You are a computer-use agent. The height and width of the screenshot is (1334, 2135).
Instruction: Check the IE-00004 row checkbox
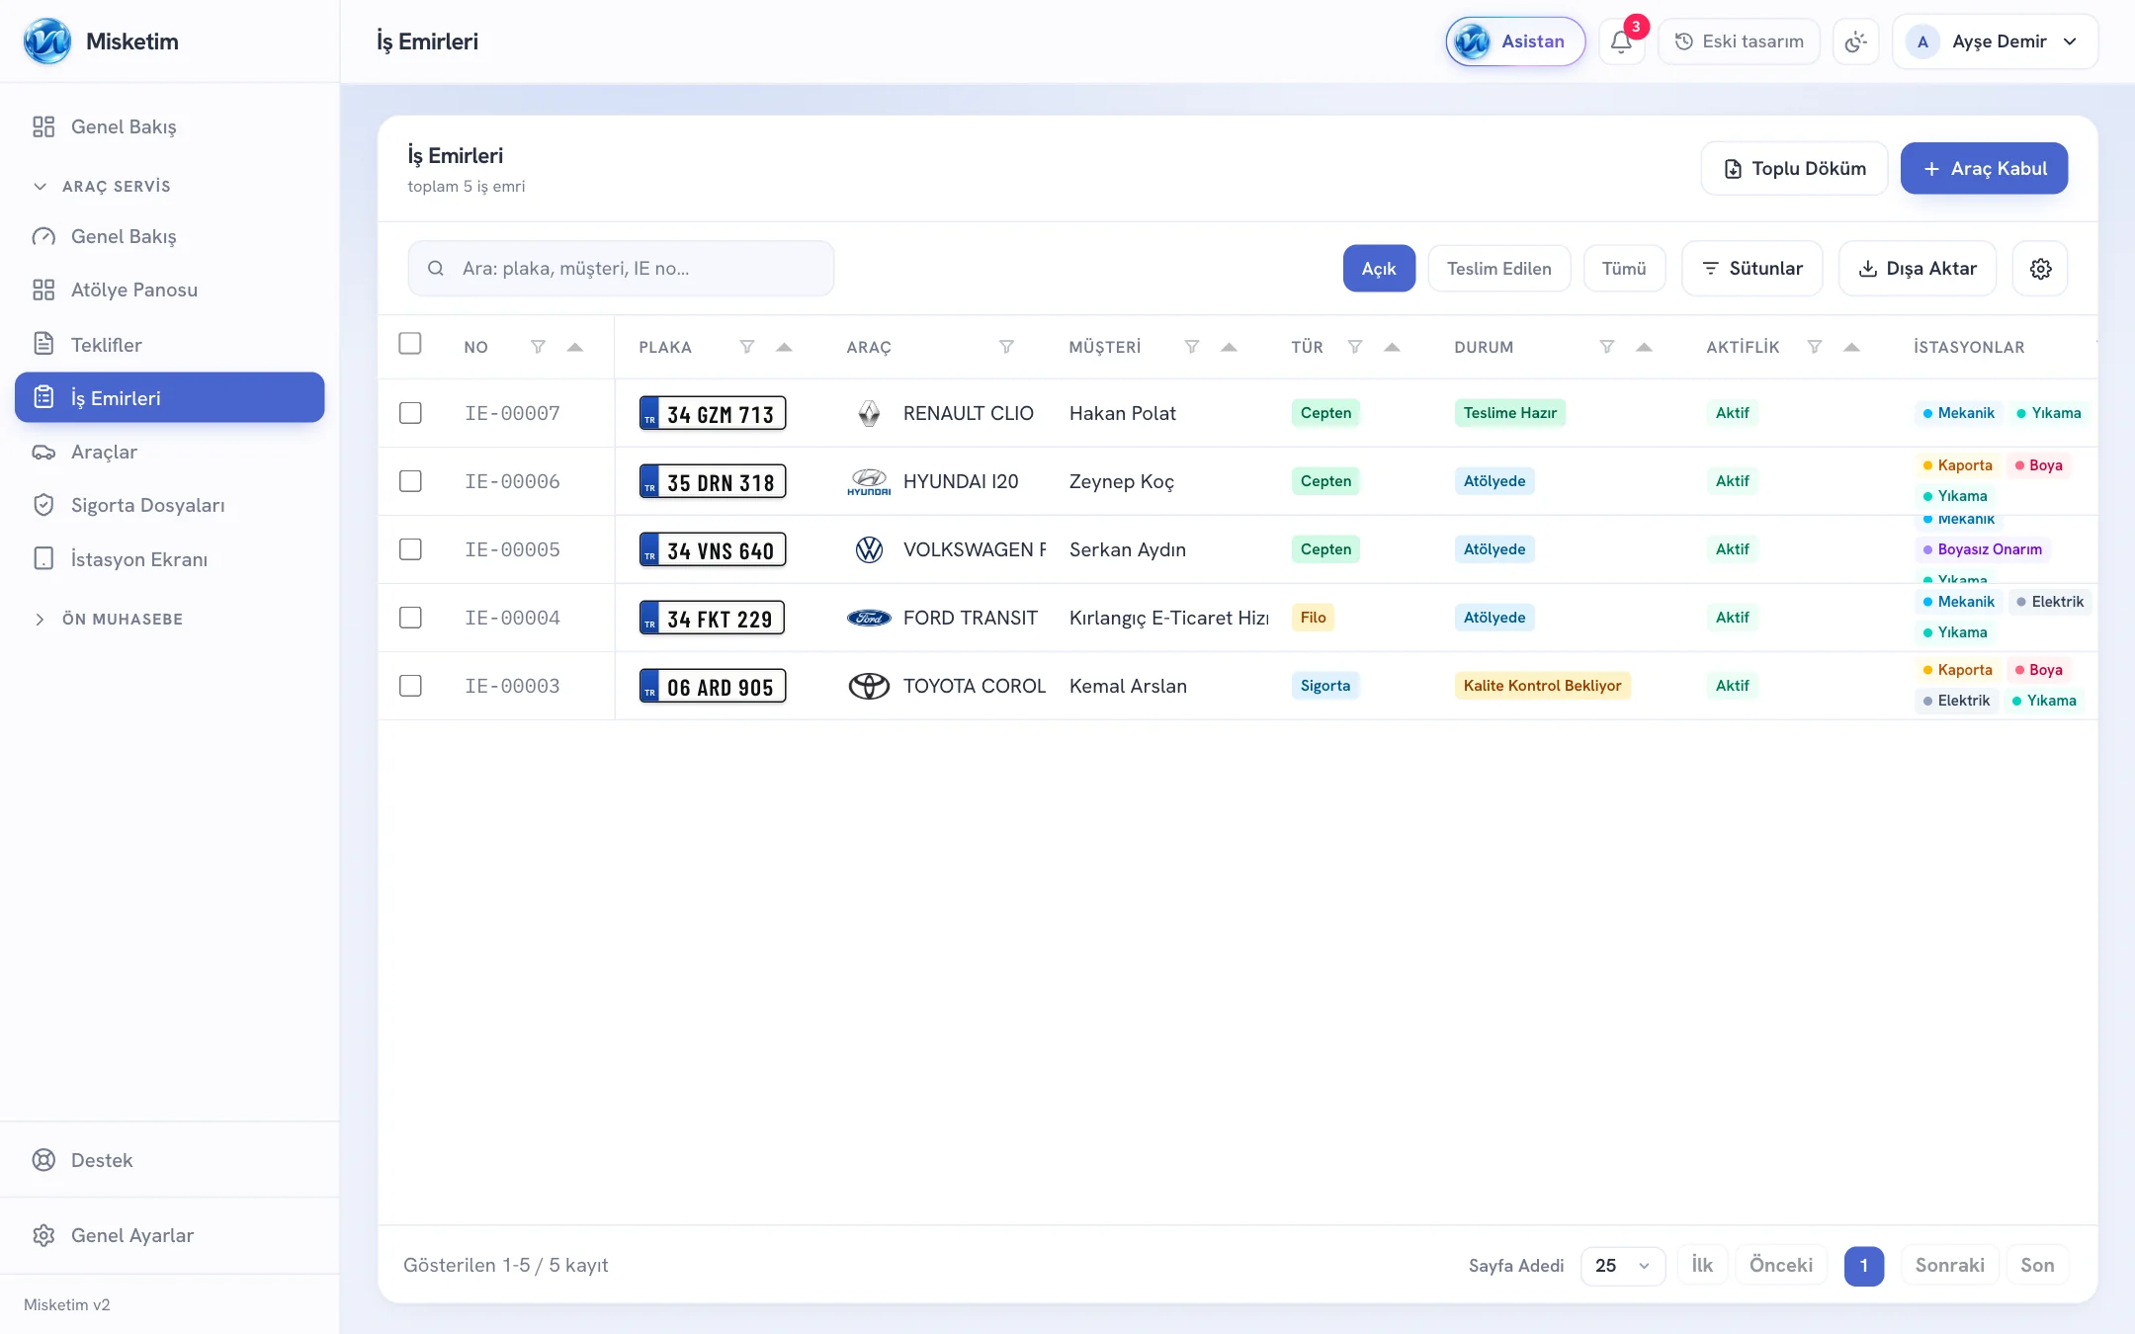point(410,618)
